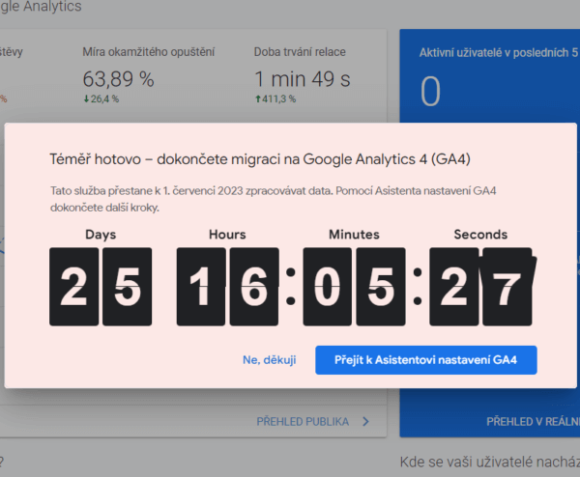This screenshot has width=580, height=477.
Task: Click the Minutes countdown digit 5
Action: [380, 286]
